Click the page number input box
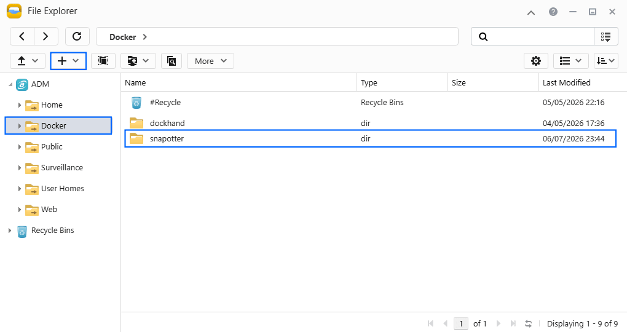 click(461, 323)
